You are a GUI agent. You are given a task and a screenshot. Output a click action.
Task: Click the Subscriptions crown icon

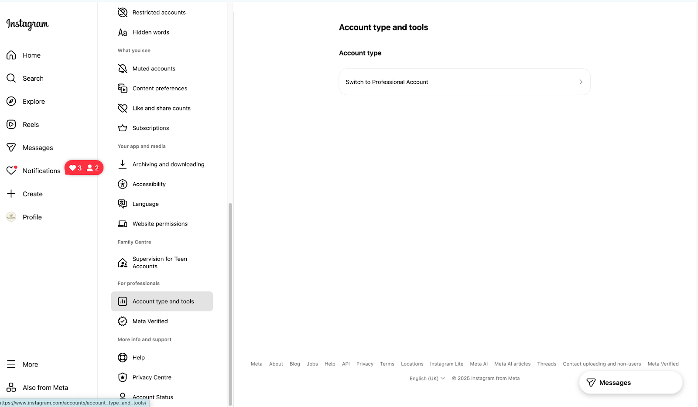point(123,128)
